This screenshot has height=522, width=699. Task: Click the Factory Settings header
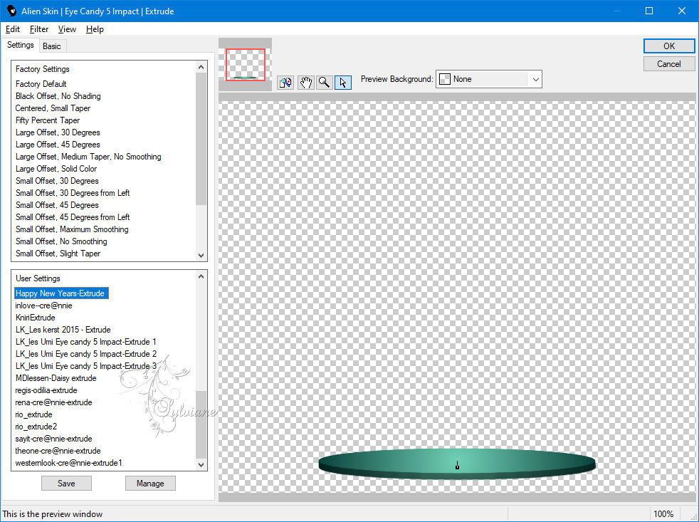coord(42,68)
